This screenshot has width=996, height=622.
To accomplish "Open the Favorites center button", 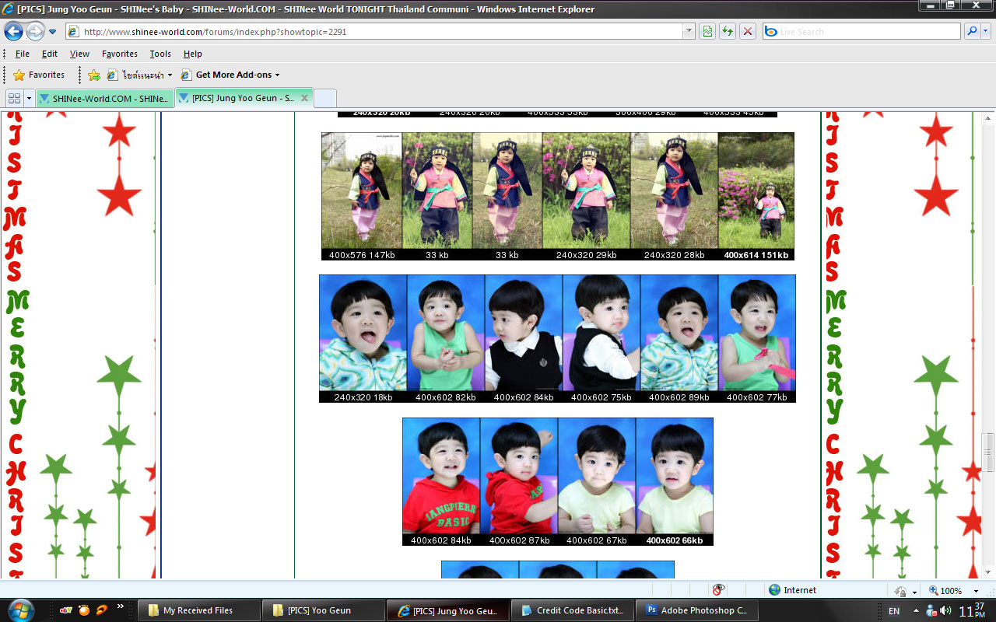I will (x=39, y=75).
